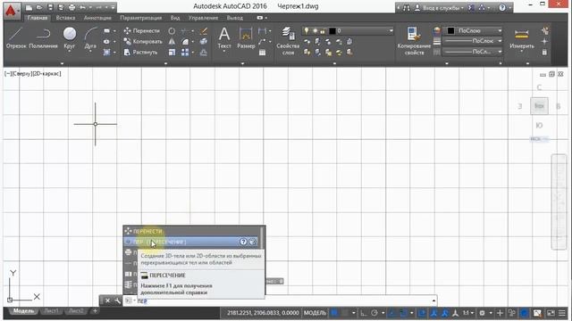Expand the Дуга arc options arrow
This screenshot has height=321, width=572.
pyautogui.click(x=90, y=52)
